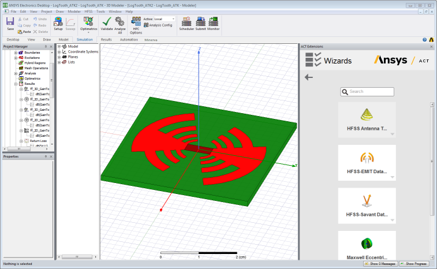This screenshot has height=269, width=437.
Task: Click the Save icon in the ribbon
Action: coord(10,23)
